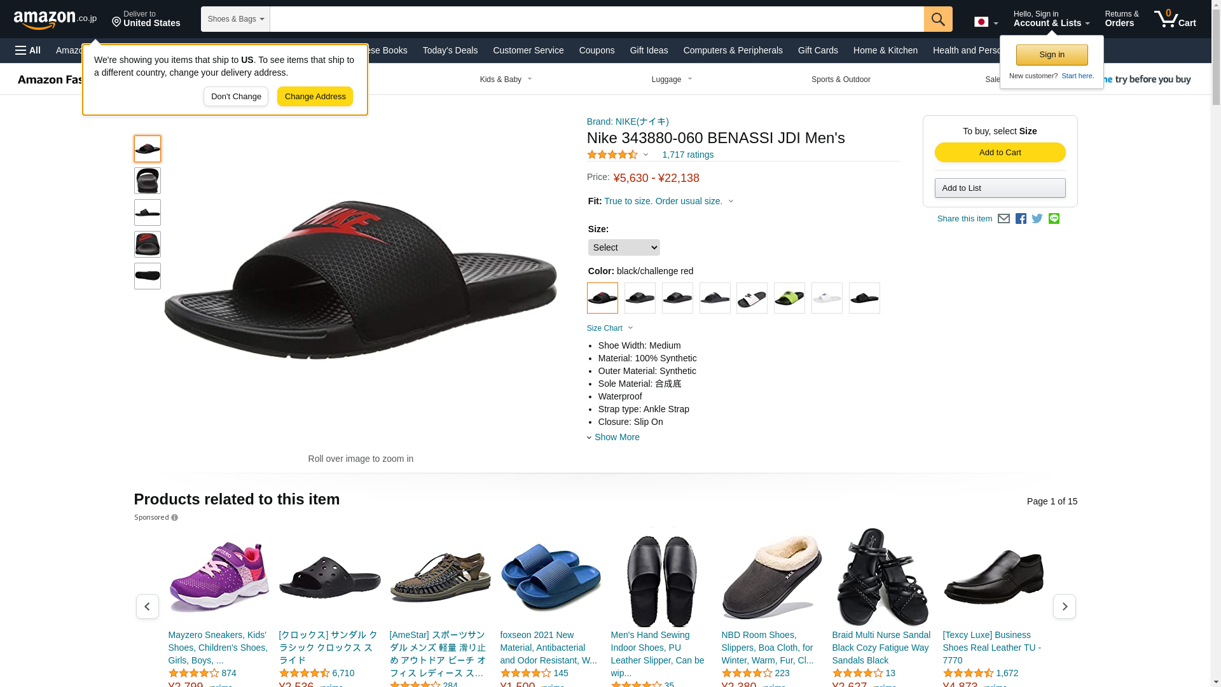Share this item via email icon
Image resolution: width=1221 pixels, height=687 pixels.
1004,219
